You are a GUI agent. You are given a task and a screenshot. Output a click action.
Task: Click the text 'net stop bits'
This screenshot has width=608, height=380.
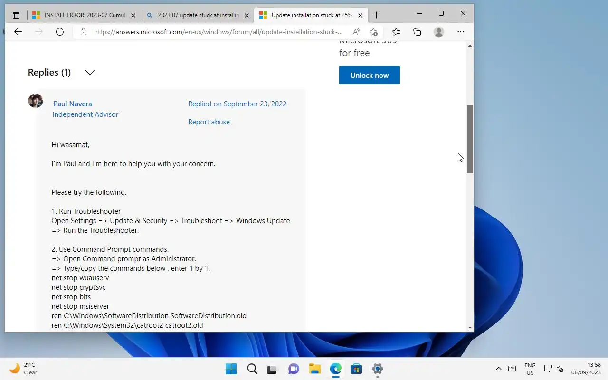coord(71,297)
